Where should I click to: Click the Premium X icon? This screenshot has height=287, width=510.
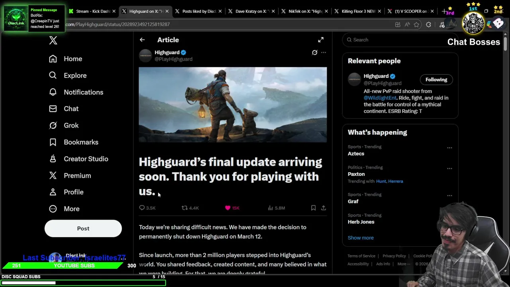[53, 175]
